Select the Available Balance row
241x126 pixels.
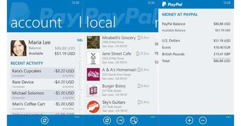coord(196,30)
